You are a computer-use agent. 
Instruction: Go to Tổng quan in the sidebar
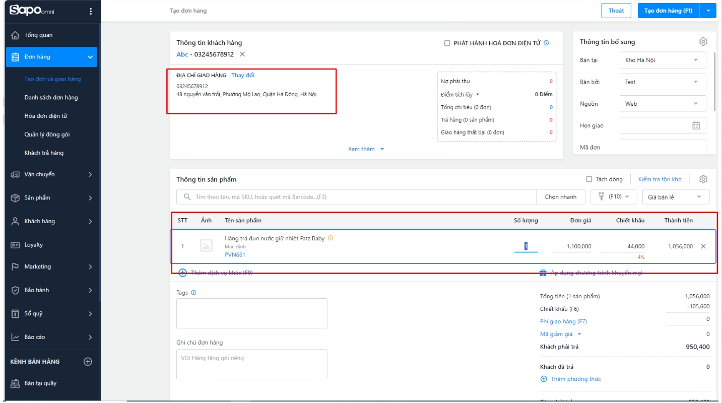[38, 35]
